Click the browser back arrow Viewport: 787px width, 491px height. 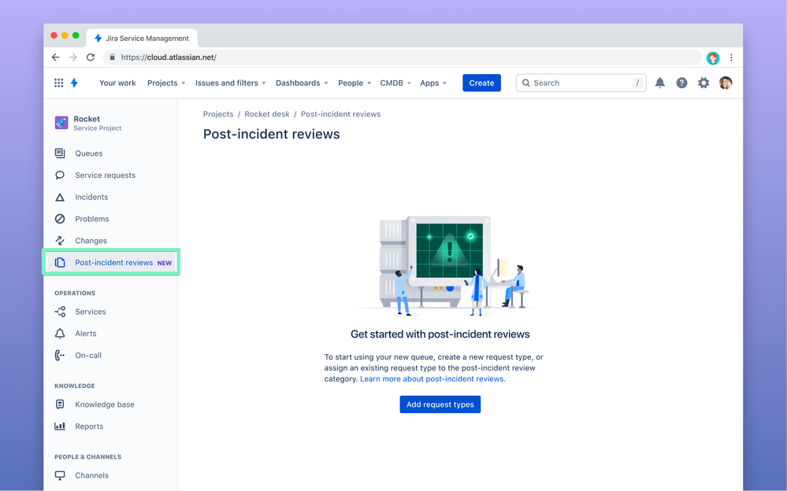[x=56, y=57]
